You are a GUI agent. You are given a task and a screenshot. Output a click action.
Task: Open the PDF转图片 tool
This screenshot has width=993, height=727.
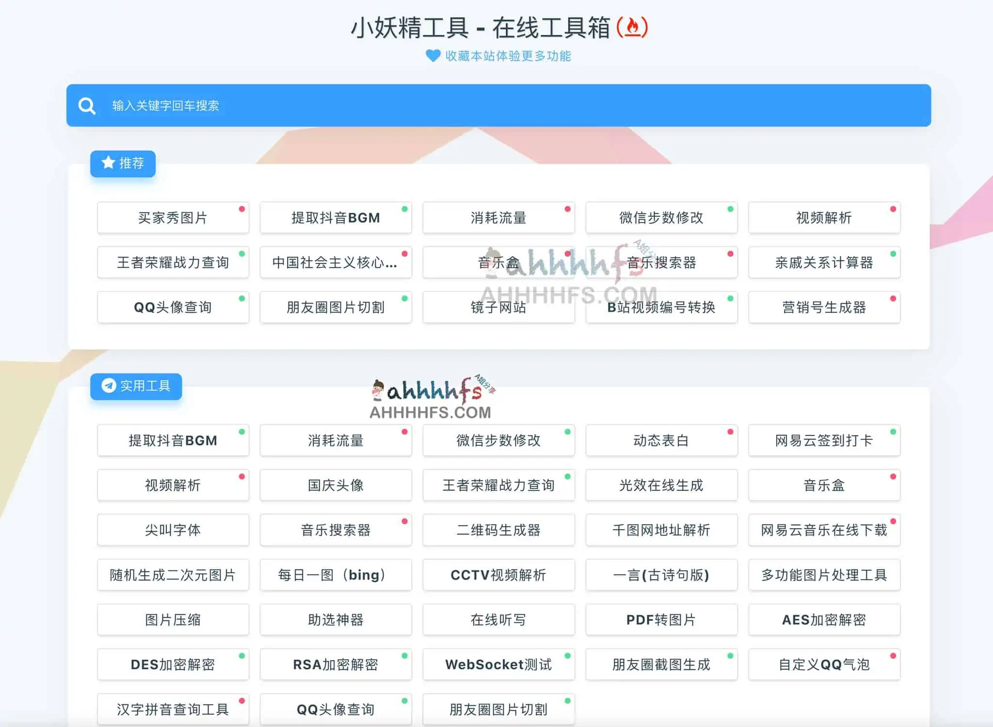pyautogui.click(x=661, y=620)
